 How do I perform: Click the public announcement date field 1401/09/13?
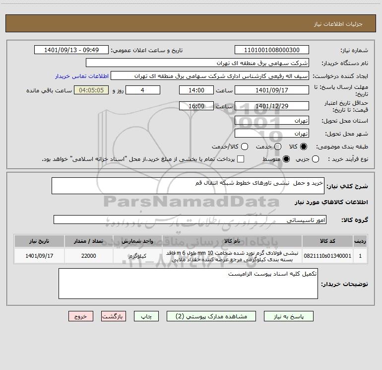point(71,50)
